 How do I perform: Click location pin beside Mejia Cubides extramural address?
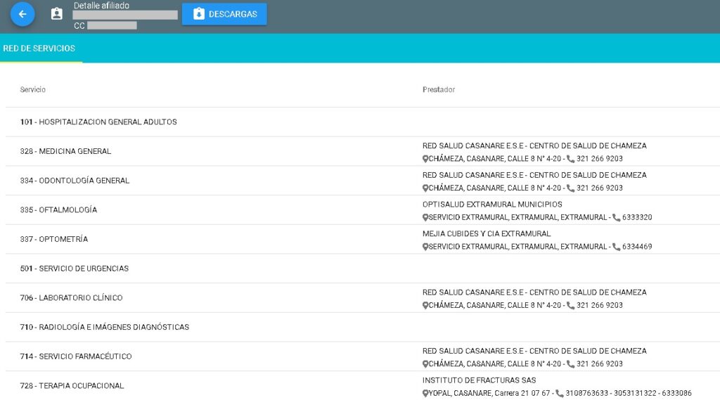425,247
